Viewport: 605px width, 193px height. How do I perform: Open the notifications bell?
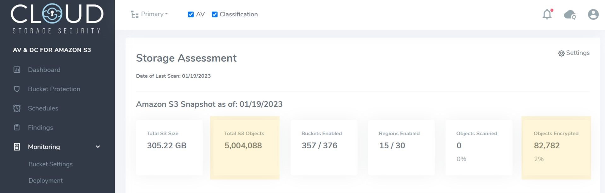[x=547, y=14]
